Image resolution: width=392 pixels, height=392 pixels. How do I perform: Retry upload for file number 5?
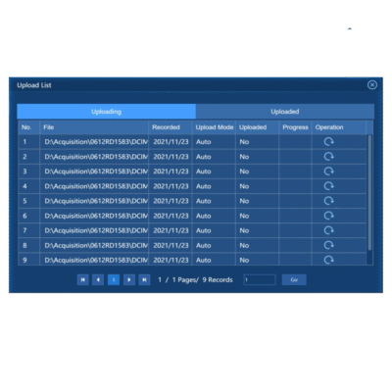point(328,201)
